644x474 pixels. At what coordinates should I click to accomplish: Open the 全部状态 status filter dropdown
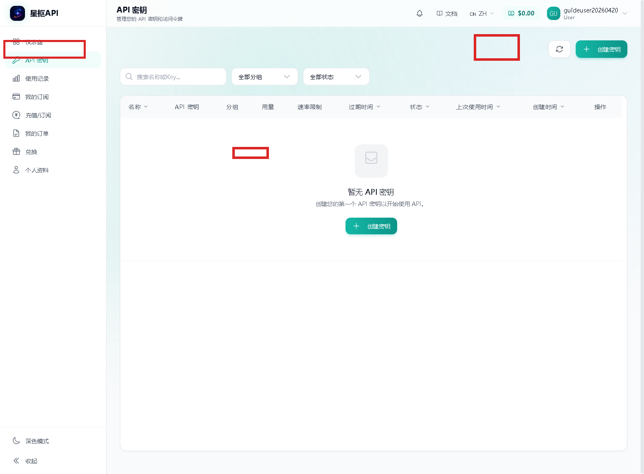(336, 76)
